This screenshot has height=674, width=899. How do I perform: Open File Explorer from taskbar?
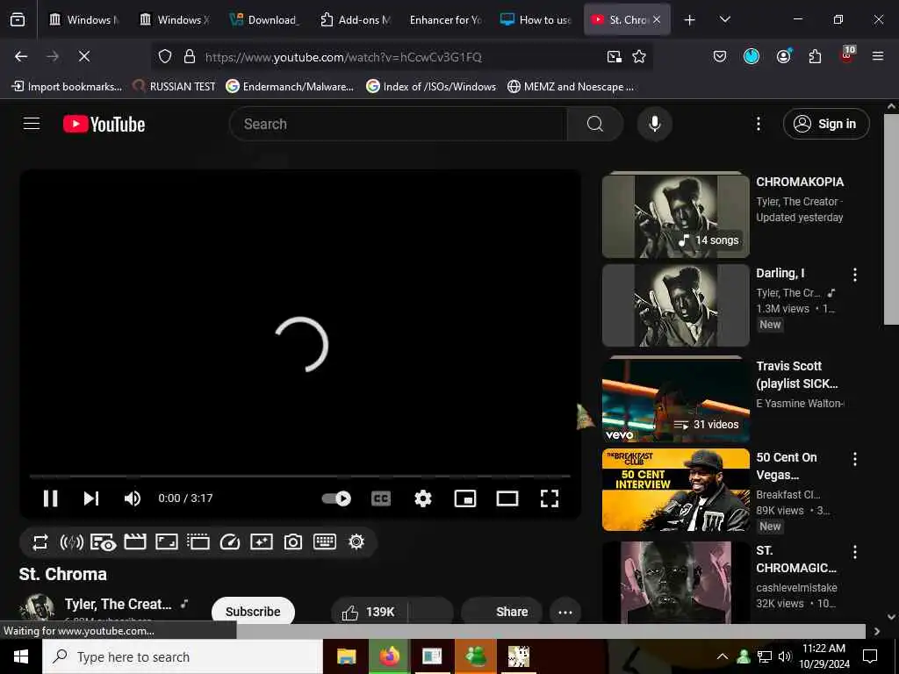tap(346, 656)
